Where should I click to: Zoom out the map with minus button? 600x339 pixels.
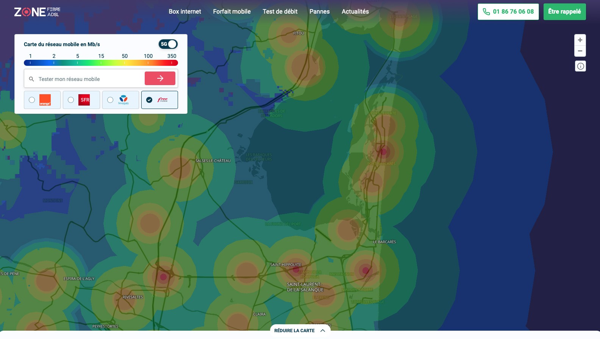[x=580, y=51]
